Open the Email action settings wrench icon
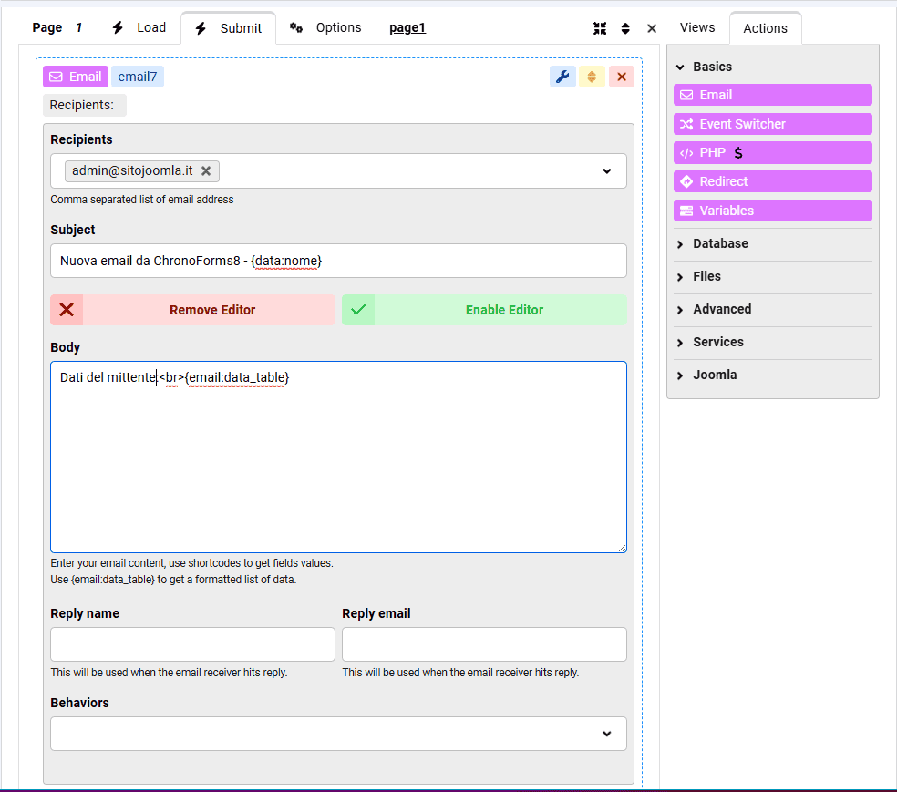This screenshot has width=897, height=792. (562, 77)
